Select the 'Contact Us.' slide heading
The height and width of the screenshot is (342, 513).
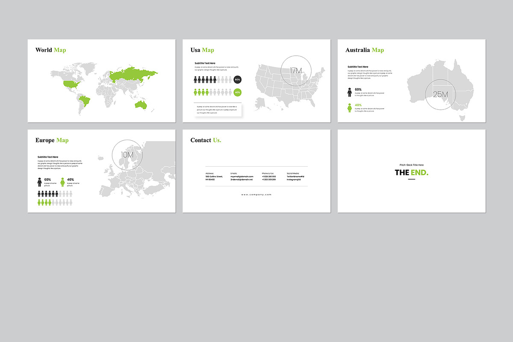point(206,140)
